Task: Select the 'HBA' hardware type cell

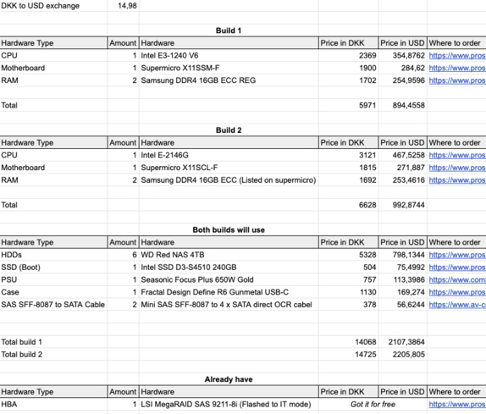Action: tap(53, 404)
